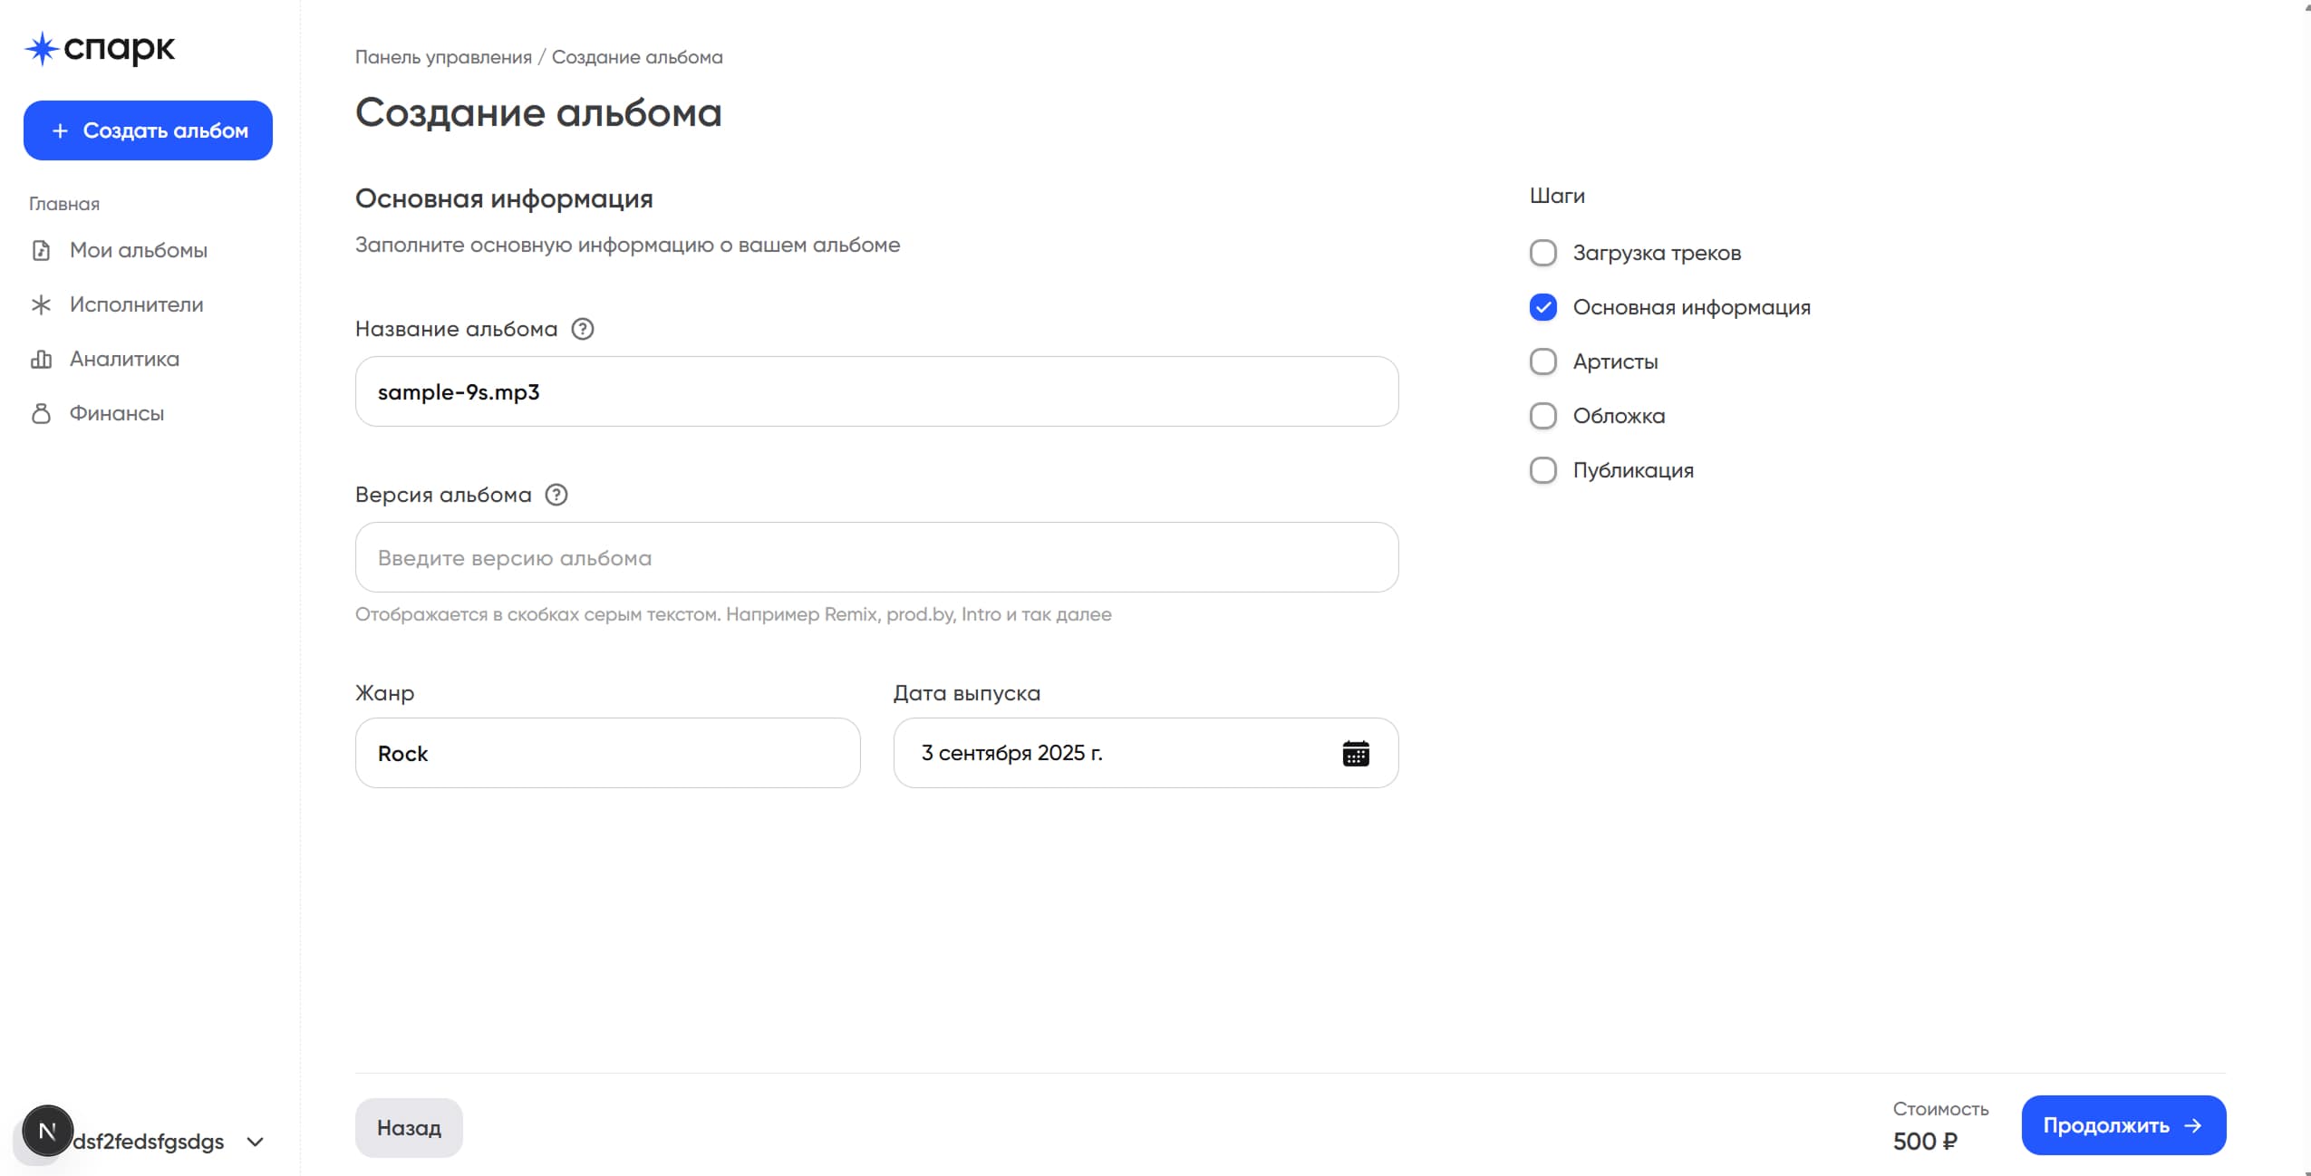Viewport: 2311px width, 1176px height.
Task: Toggle the Загрузка треков step checkbox
Action: pos(1542,253)
